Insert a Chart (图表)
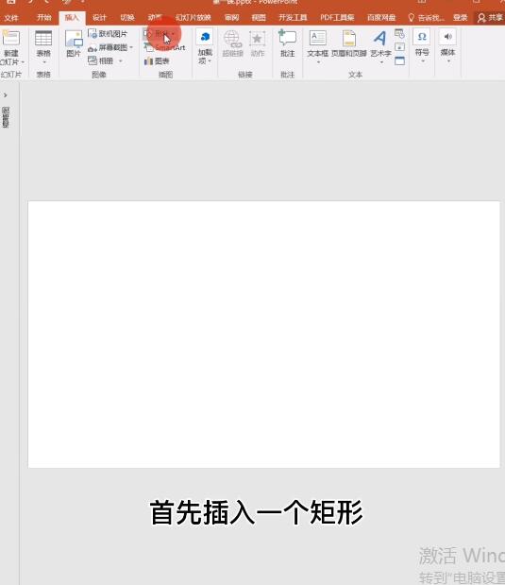 pyautogui.click(x=157, y=60)
